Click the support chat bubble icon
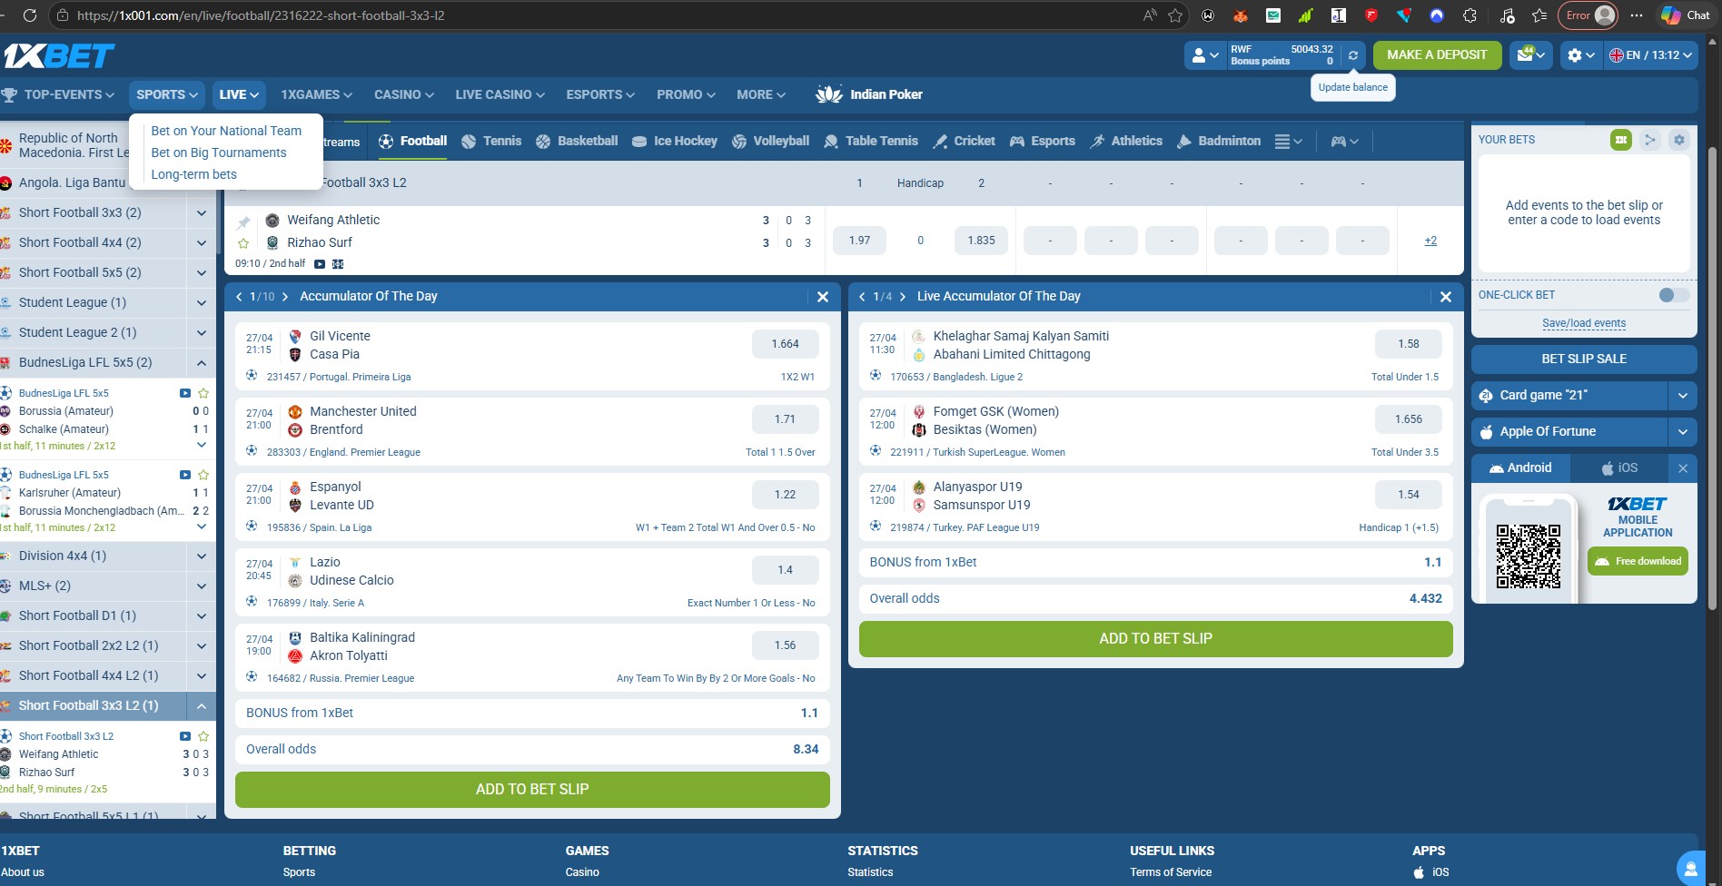 (1690, 868)
